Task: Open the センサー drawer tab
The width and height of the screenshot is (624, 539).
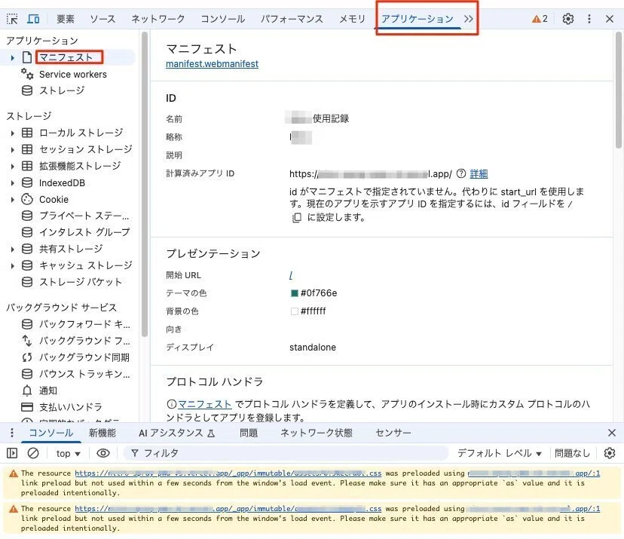Action: [393, 433]
